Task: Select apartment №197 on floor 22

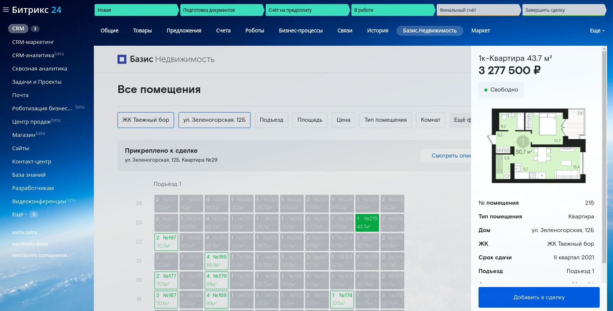Action: click(166, 242)
